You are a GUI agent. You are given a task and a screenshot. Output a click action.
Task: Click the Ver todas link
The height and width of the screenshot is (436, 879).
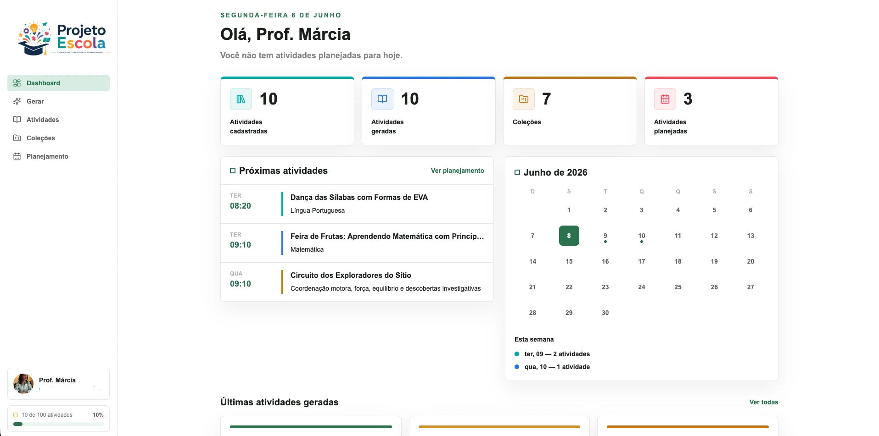tap(764, 402)
